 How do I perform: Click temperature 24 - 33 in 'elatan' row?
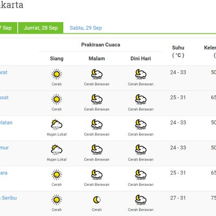pyautogui.click(x=178, y=123)
